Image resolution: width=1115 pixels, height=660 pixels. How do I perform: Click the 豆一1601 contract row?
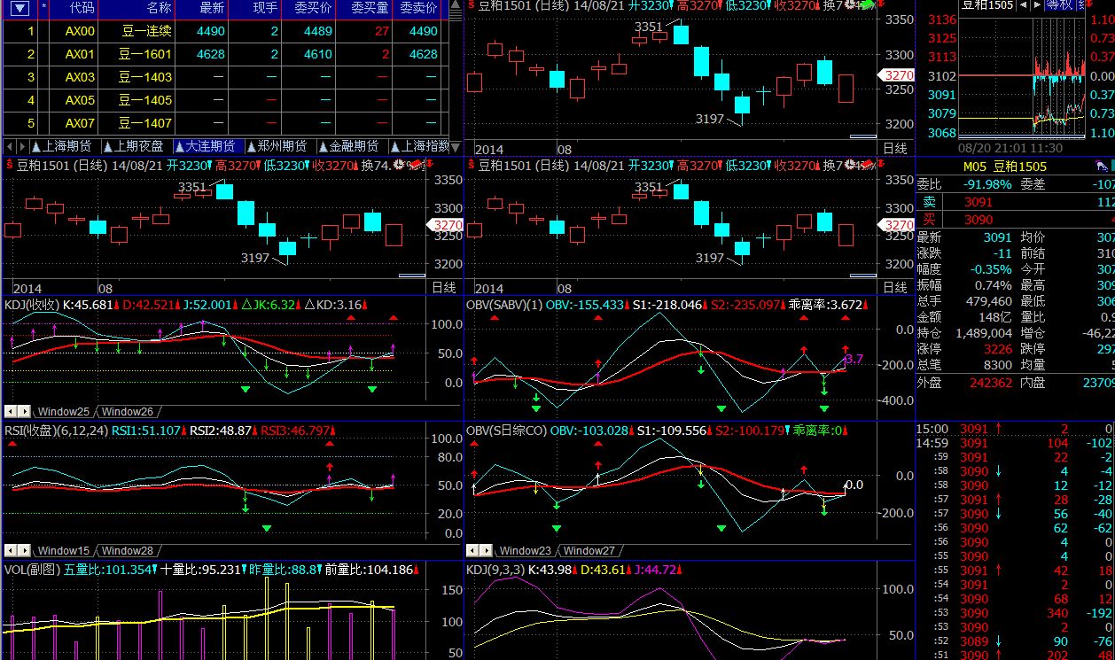coord(145,54)
